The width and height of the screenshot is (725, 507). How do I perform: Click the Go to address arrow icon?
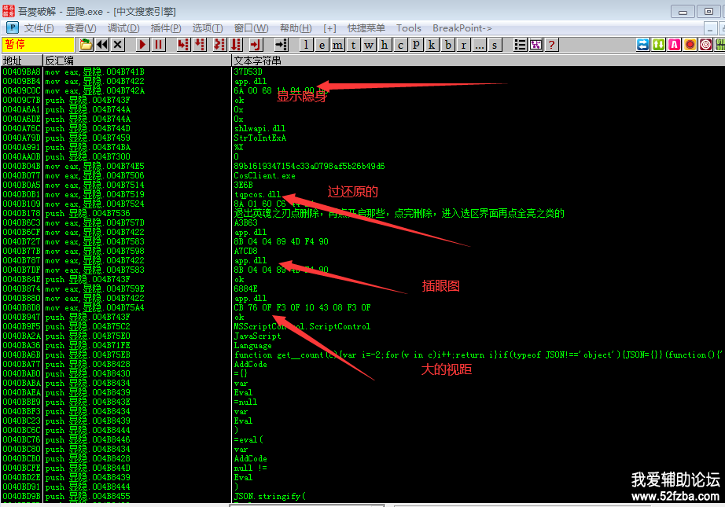point(281,45)
